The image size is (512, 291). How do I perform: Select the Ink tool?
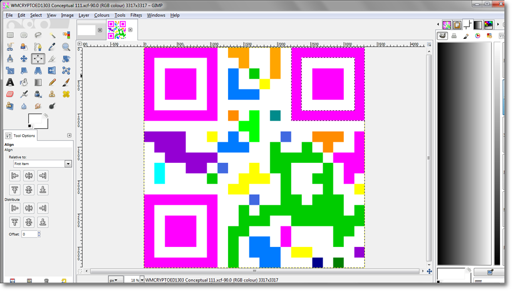(38, 94)
